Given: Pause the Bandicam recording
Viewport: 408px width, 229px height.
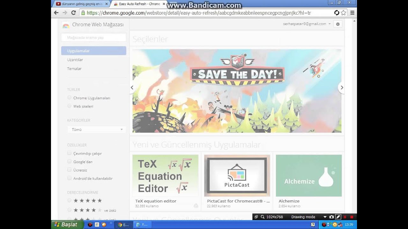Looking at the screenshot, I should point(345,217).
